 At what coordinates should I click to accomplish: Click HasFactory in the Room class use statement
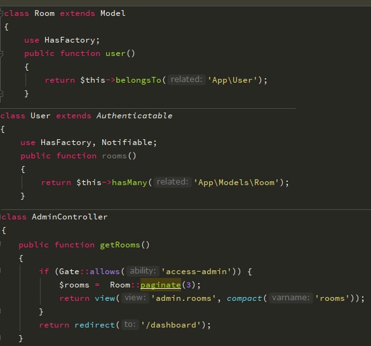[x=69, y=40]
